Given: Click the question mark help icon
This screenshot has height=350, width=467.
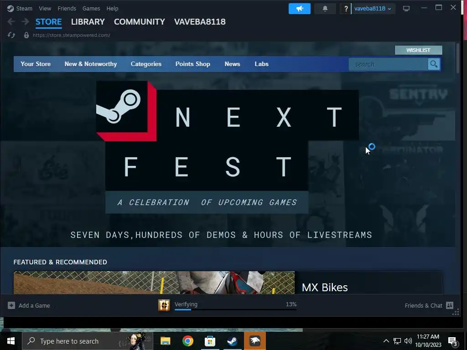Looking at the screenshot, I should [x=346, y=9].
